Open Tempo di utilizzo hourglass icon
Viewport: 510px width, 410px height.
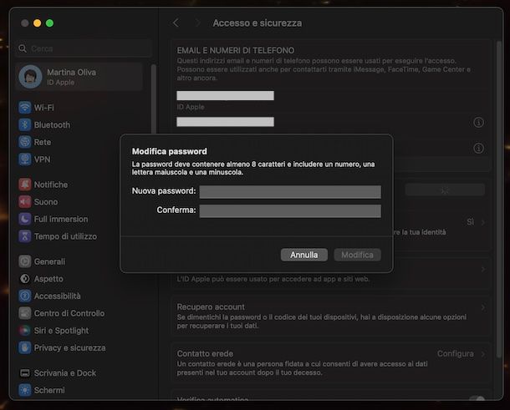click(25, 236)
